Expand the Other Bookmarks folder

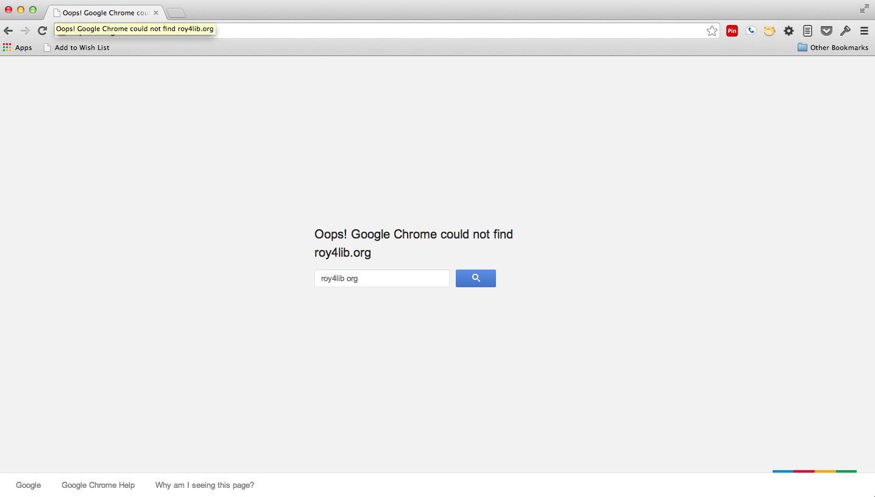point(833,48)
